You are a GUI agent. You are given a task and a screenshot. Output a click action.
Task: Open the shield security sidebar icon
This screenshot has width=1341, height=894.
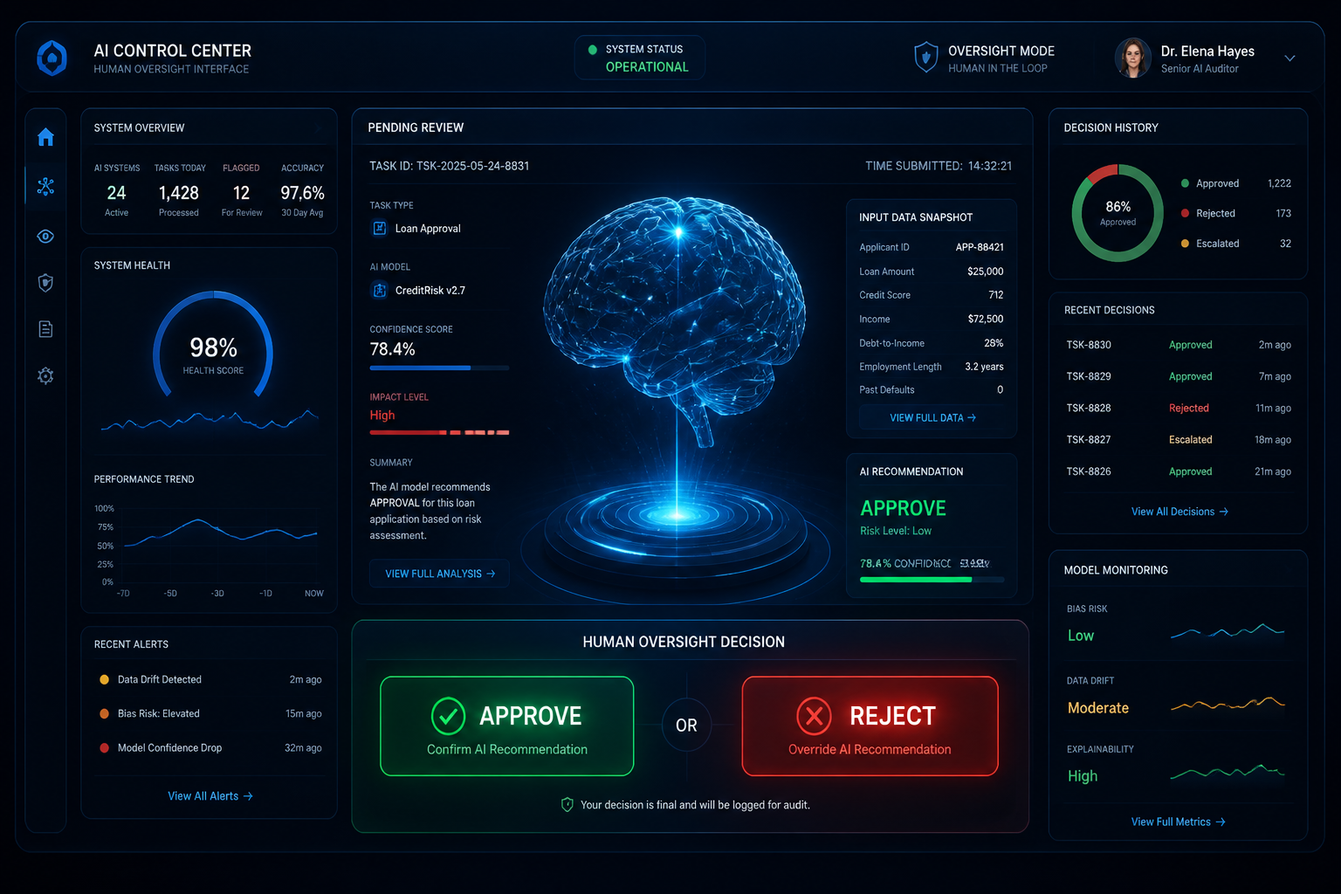(x=45, y=282)
